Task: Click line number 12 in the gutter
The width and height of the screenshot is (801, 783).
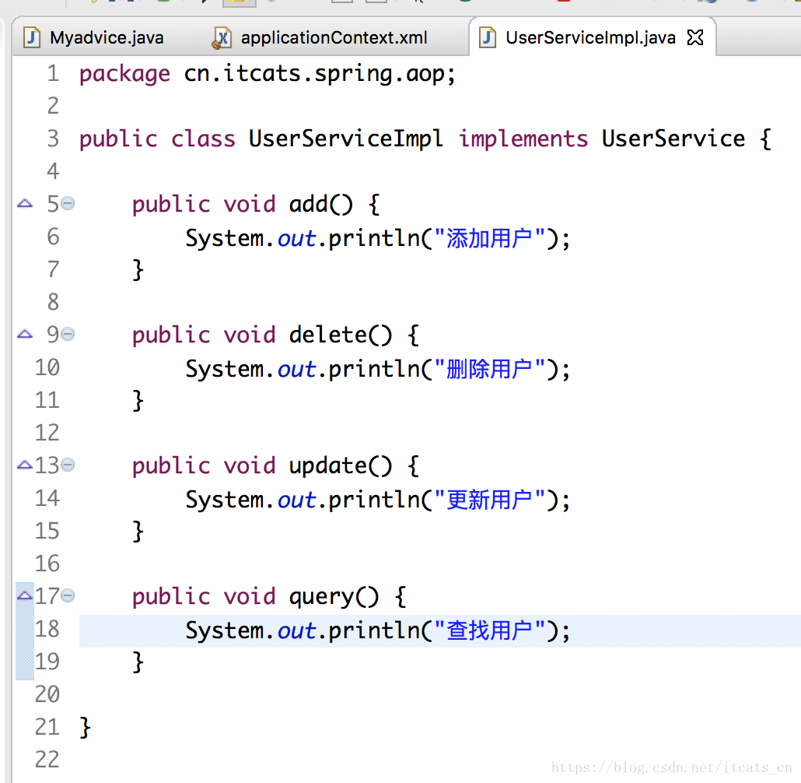Action: 47,433
